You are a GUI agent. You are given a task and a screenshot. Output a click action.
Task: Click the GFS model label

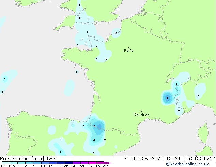[51, 159]
